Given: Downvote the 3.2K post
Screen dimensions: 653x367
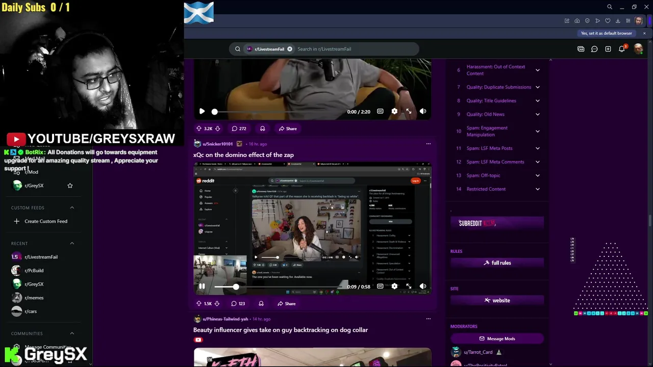Looking at the screenshot, I should coord(217,128).
